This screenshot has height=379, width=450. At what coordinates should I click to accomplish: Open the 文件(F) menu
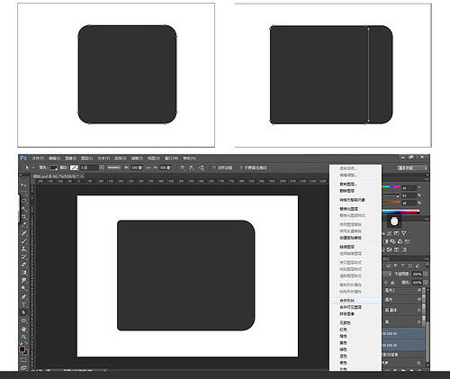(x=38, y=158)
